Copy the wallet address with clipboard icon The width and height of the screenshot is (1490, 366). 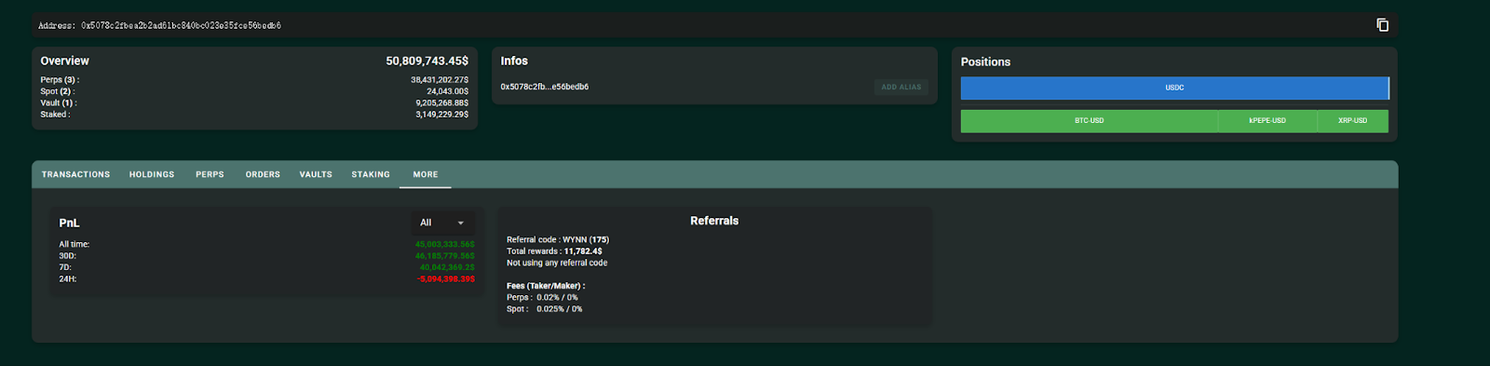click(1382, 25)
